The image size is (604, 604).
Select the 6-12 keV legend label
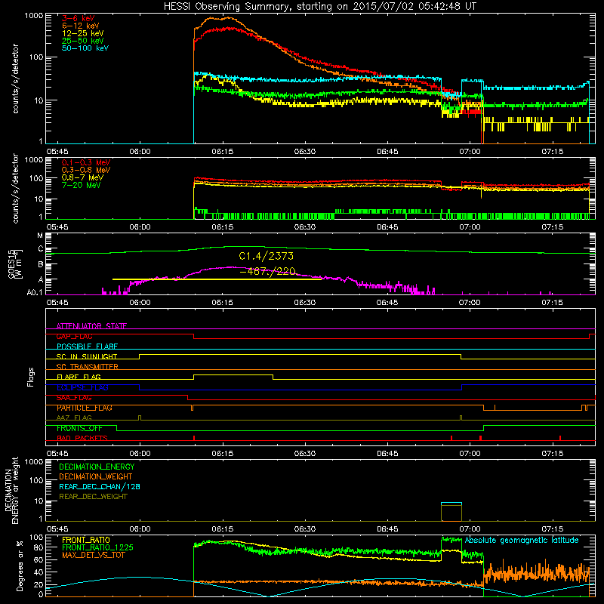[81, 26]
